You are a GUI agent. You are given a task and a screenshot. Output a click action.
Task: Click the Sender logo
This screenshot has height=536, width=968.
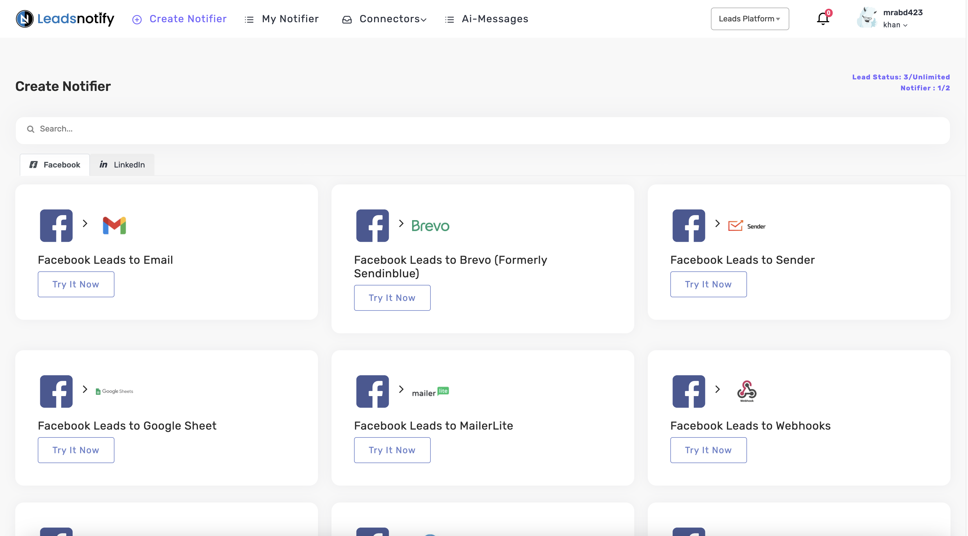(747, 225)
